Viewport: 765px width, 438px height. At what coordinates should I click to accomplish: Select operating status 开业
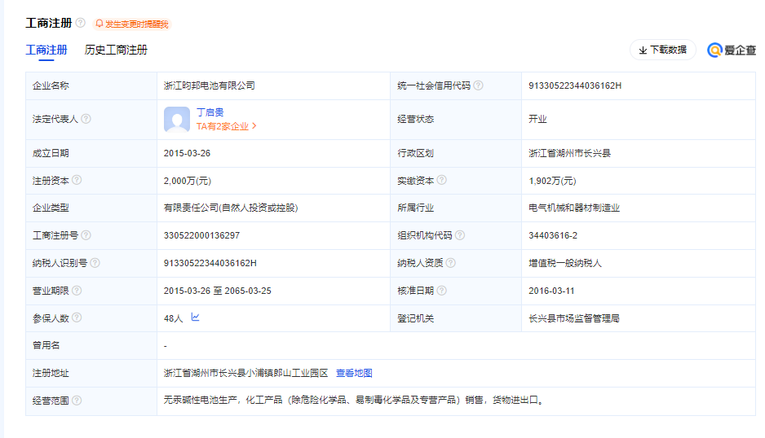[537, 120]
